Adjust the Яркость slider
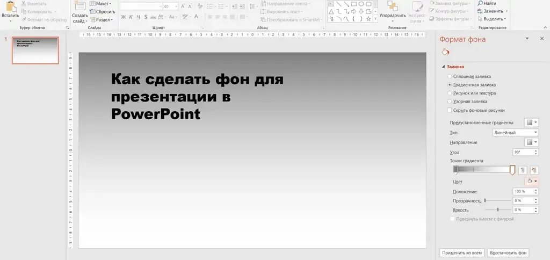The width and height of the screenshot is (550, 260). tap(498, 210)
